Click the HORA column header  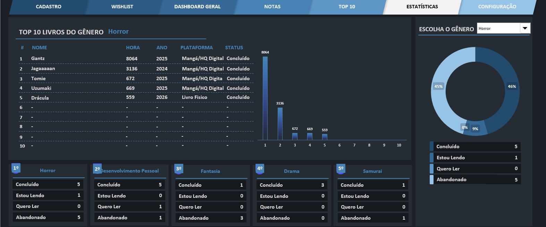(133, 48)
